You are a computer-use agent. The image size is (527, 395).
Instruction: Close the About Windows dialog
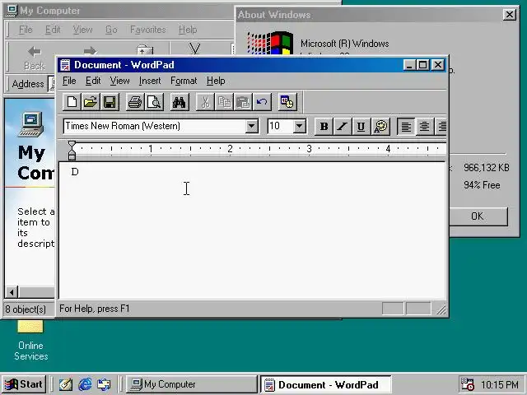point(510,15)
